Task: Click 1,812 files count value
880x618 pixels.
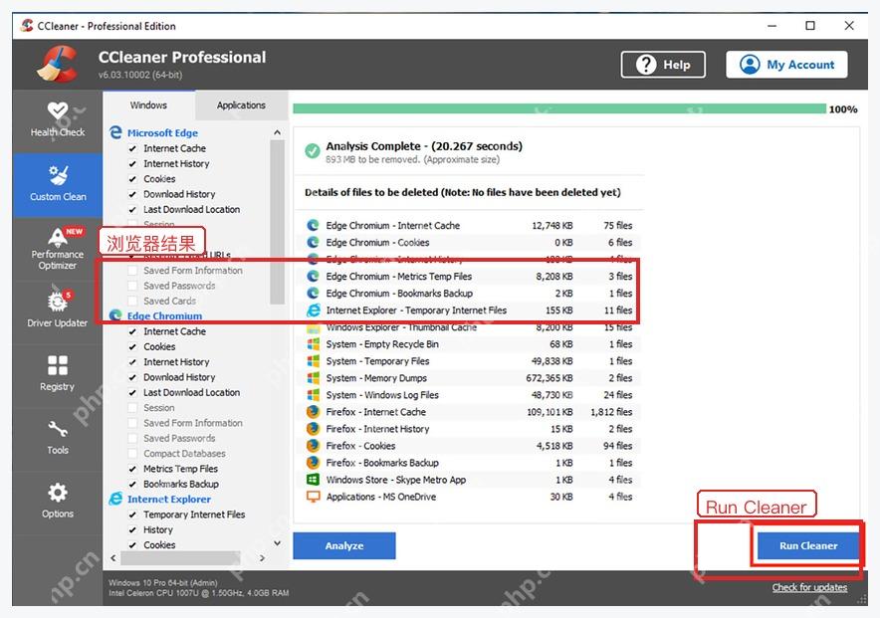Action: (611, 412)
